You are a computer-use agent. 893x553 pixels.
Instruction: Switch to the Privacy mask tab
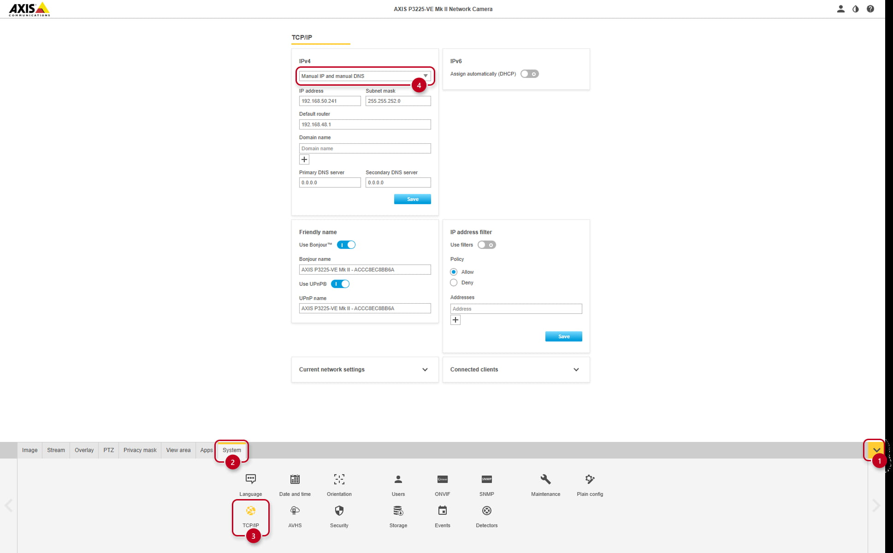pyautogui.click(x=140, y=450)
